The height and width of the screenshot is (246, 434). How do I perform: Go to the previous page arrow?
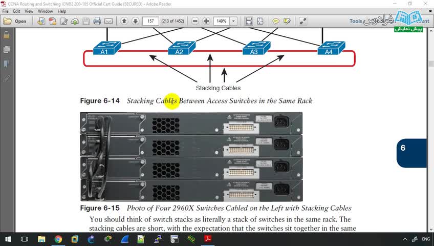point(124,21)
